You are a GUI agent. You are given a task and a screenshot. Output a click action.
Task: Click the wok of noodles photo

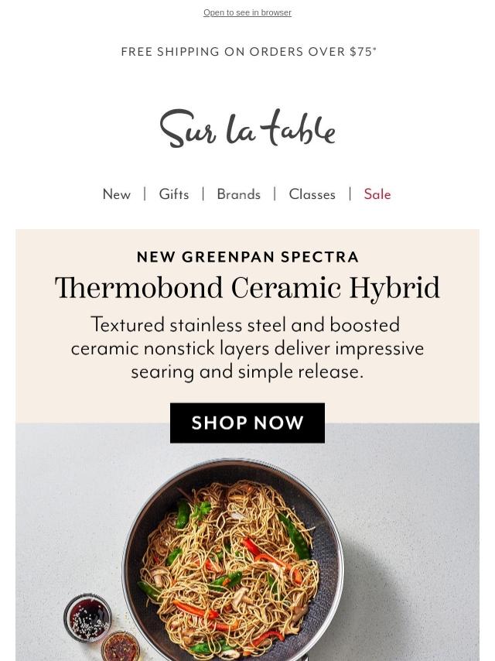pos(232,557)
